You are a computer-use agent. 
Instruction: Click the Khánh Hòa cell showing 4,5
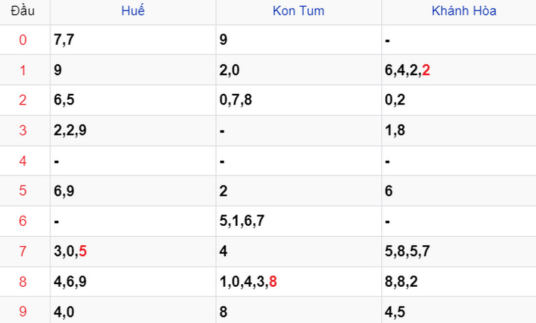coord(459,310)
